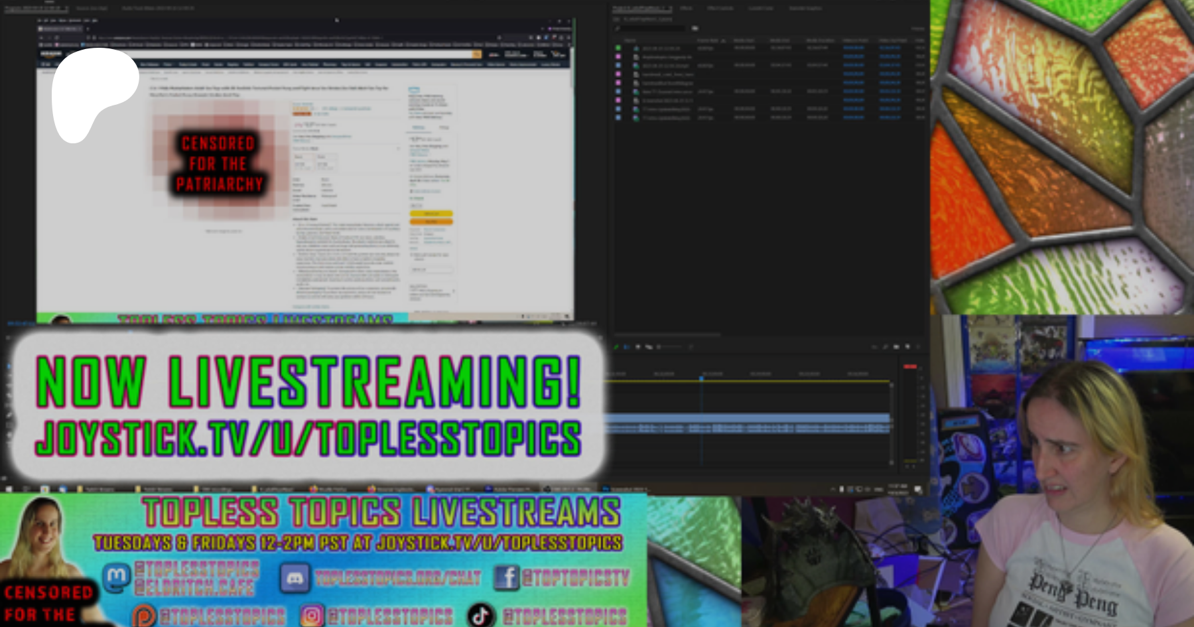Open Find in Project panel

pos(885,346)
